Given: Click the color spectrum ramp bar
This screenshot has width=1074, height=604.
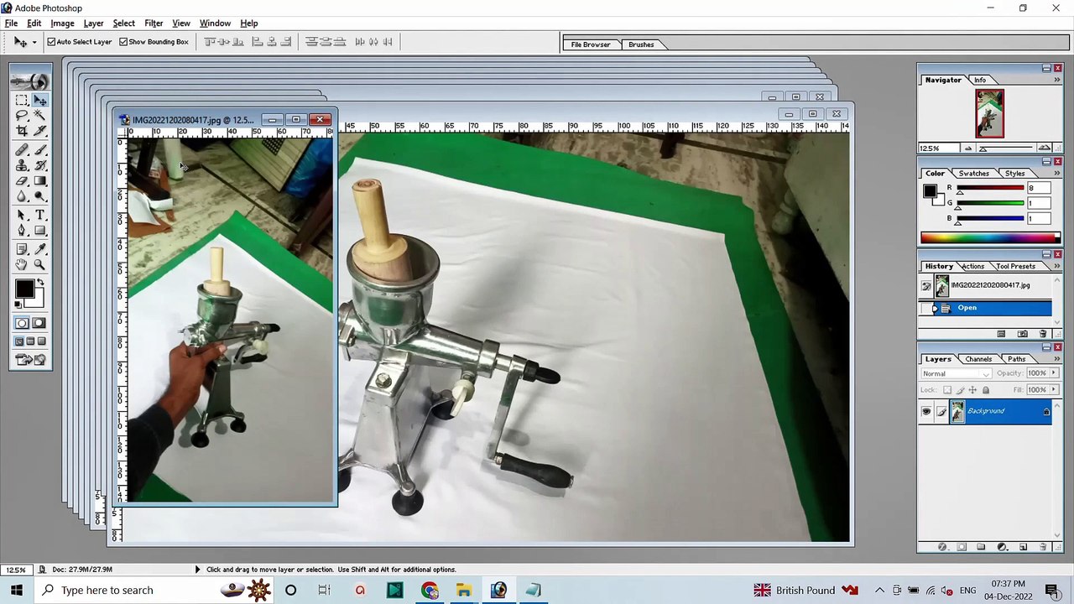Looking at the screenshot, I should 990,238.
